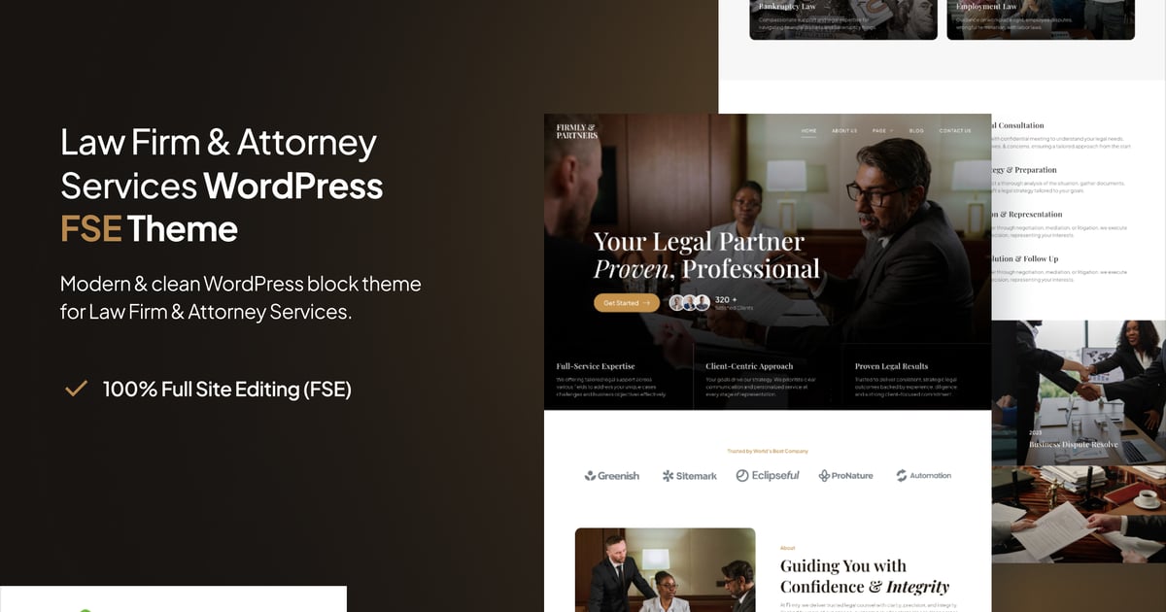The image size is (1166, 612).
Task: Select the Full-Service Expertise feature heading
Action: point(596,366)
